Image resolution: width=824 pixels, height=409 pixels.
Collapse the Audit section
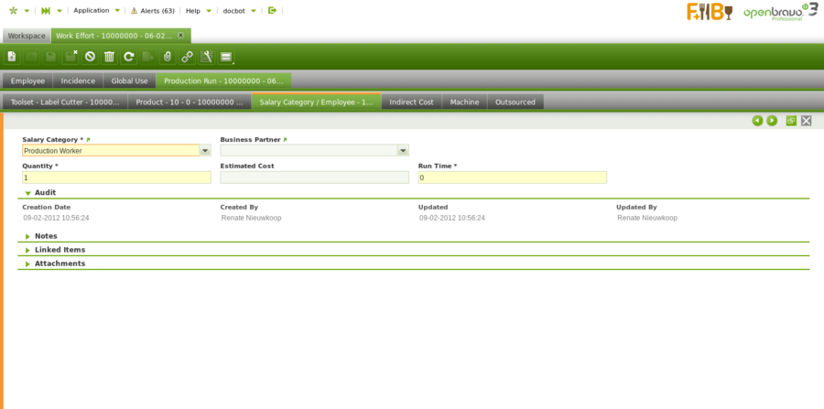tap(28, 193)
